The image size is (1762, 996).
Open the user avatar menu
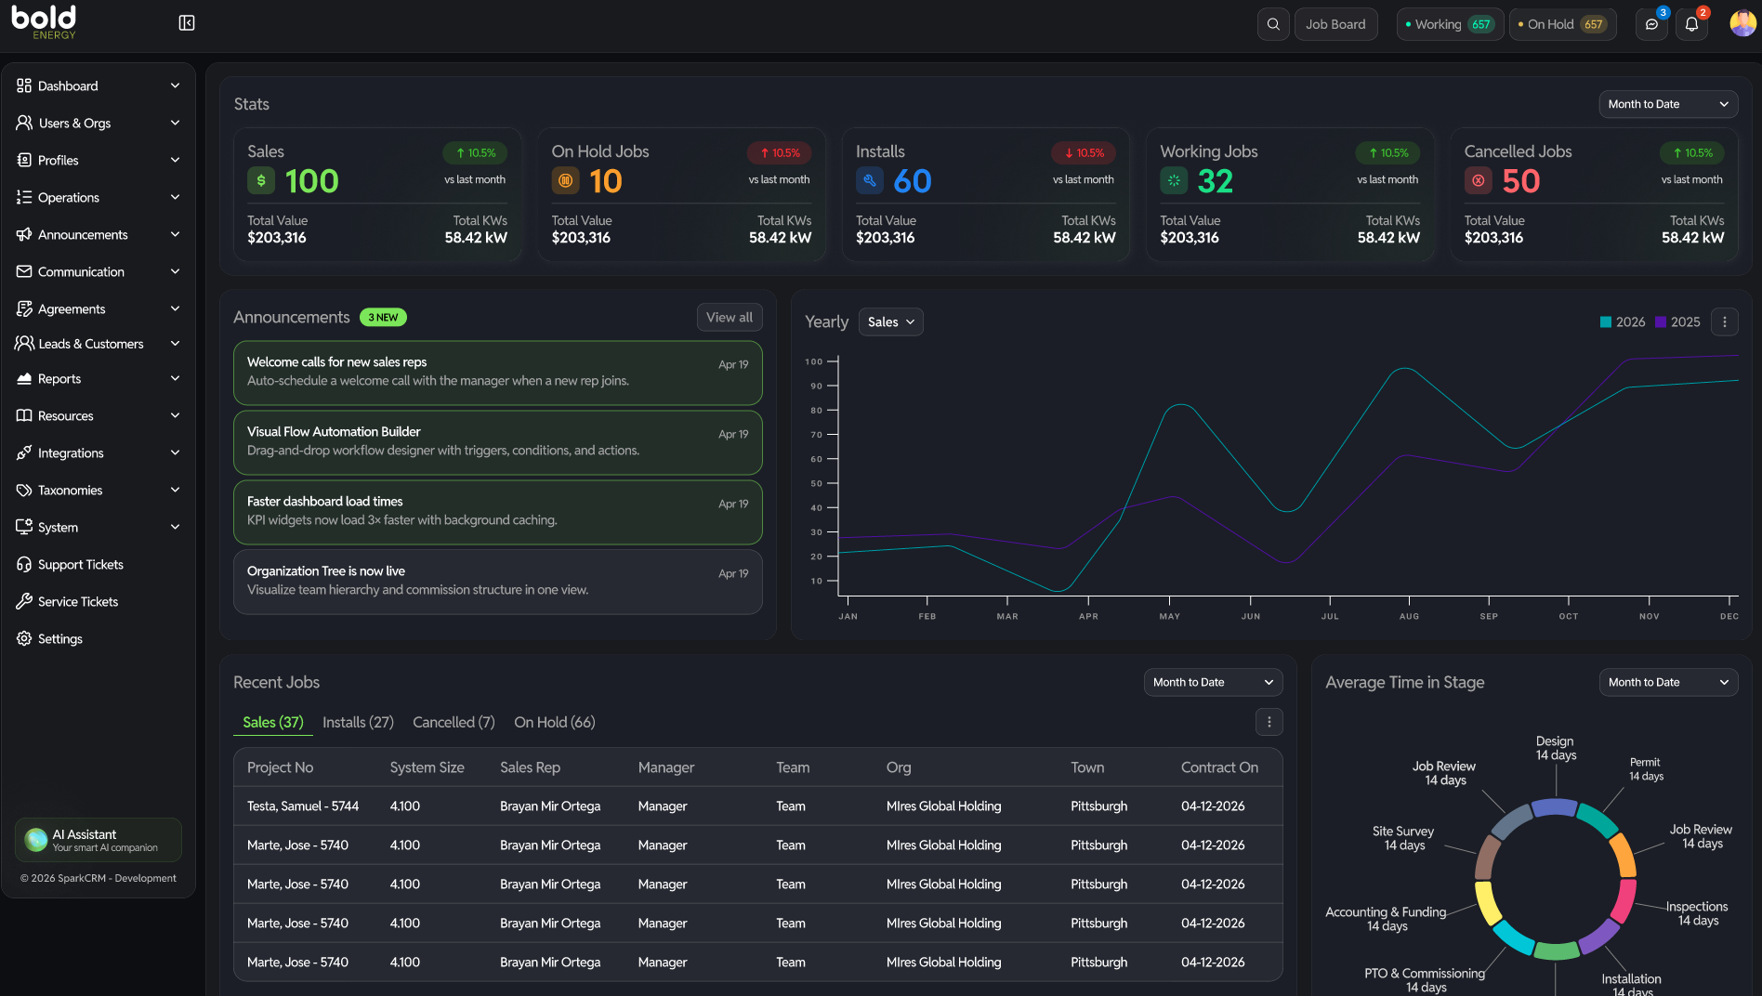tap(1742, 23)
